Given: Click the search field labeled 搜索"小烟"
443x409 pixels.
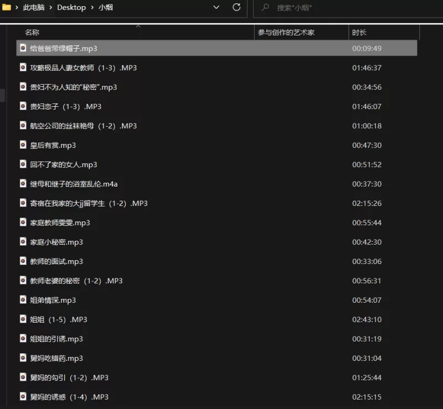Looking at the screenshot, I should (x=348, y=8).
